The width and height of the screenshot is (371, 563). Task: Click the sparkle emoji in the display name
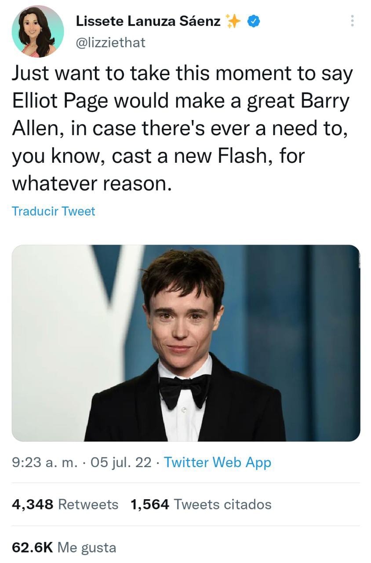pos(234,20)
